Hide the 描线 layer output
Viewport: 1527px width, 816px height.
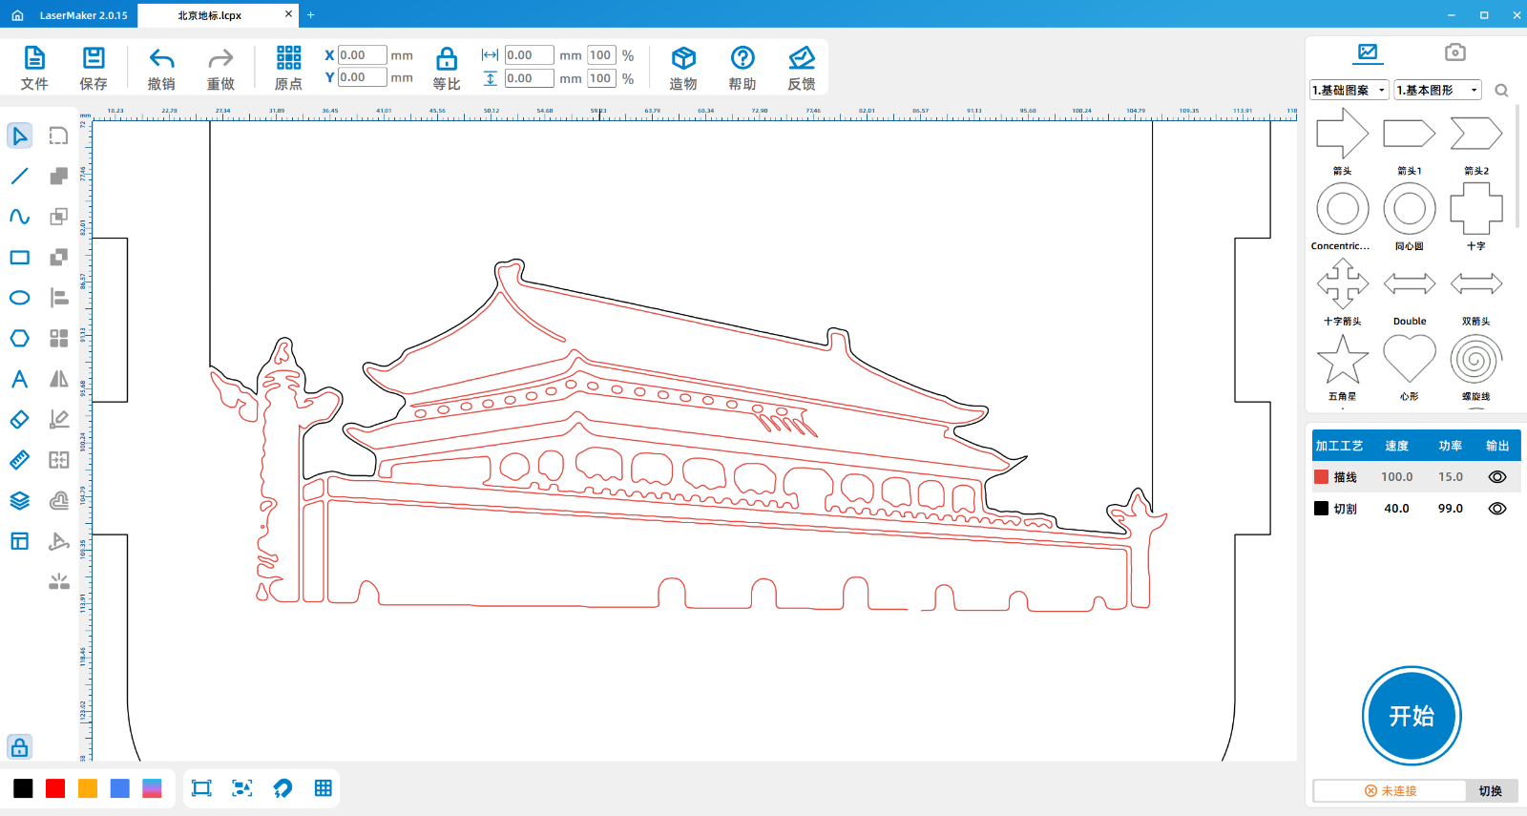click(1496, 477)
